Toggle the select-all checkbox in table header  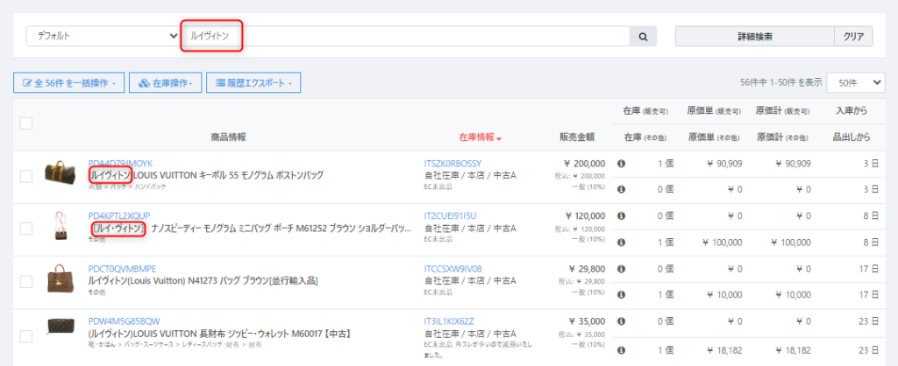click(x=25, y=123)
